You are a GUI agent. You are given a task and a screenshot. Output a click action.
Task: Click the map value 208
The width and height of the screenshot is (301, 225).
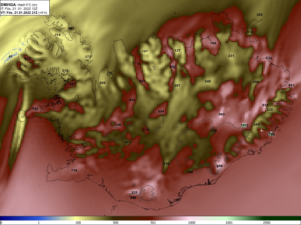(x=102, y=83)
